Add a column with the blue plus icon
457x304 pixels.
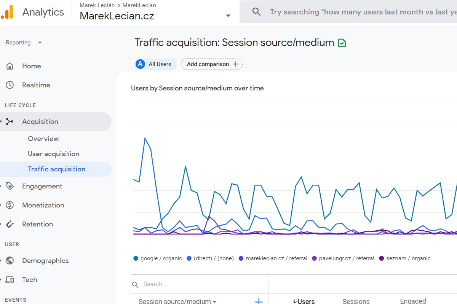point(259,301)
